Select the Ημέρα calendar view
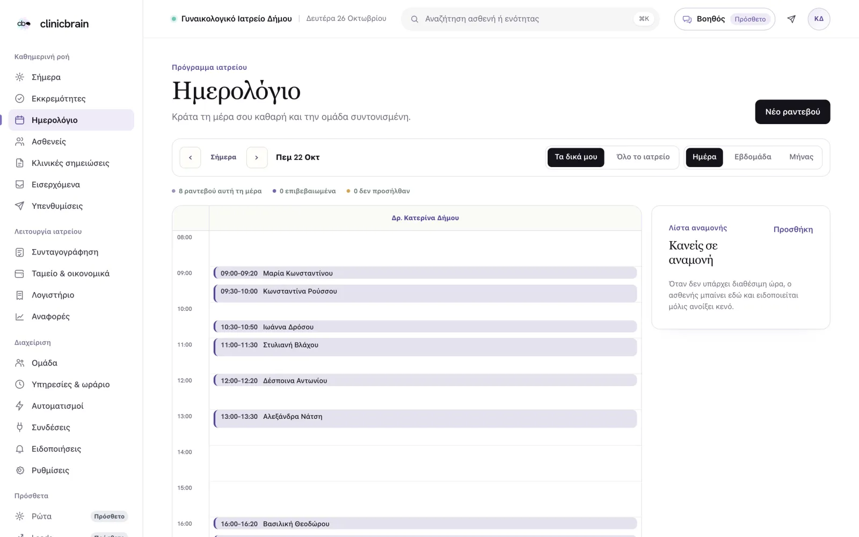 [x=704, y=157]
